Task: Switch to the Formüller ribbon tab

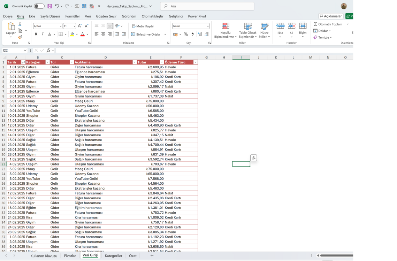Action: tap(72, 16)
